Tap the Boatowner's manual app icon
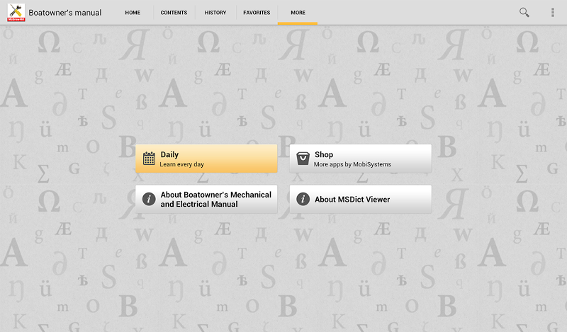 16,13
